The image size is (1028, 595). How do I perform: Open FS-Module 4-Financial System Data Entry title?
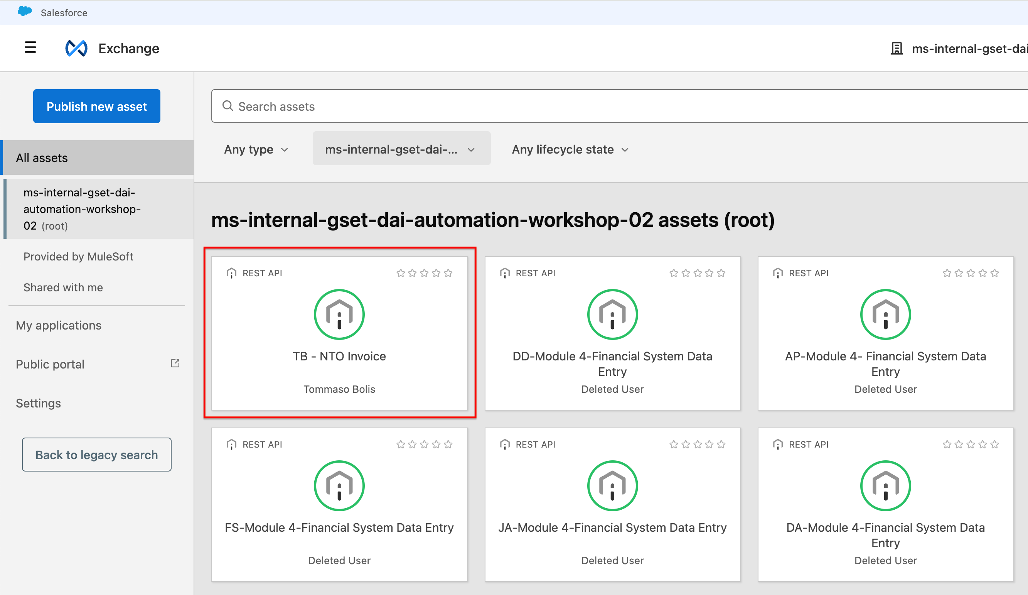[x=339, y=527]
